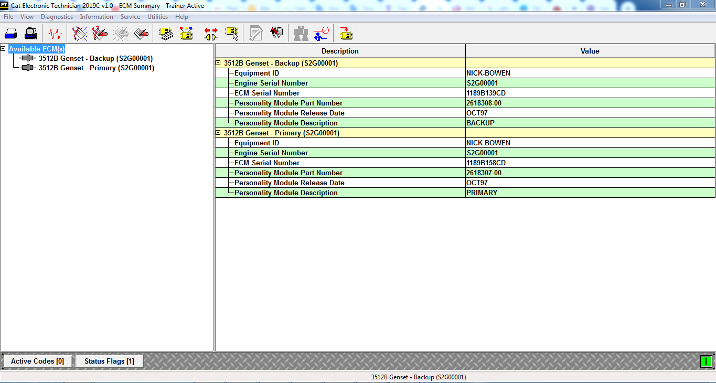
Task: Collapse the 3512B Genset - Primary summary group
Action: (x=218, y=133)
